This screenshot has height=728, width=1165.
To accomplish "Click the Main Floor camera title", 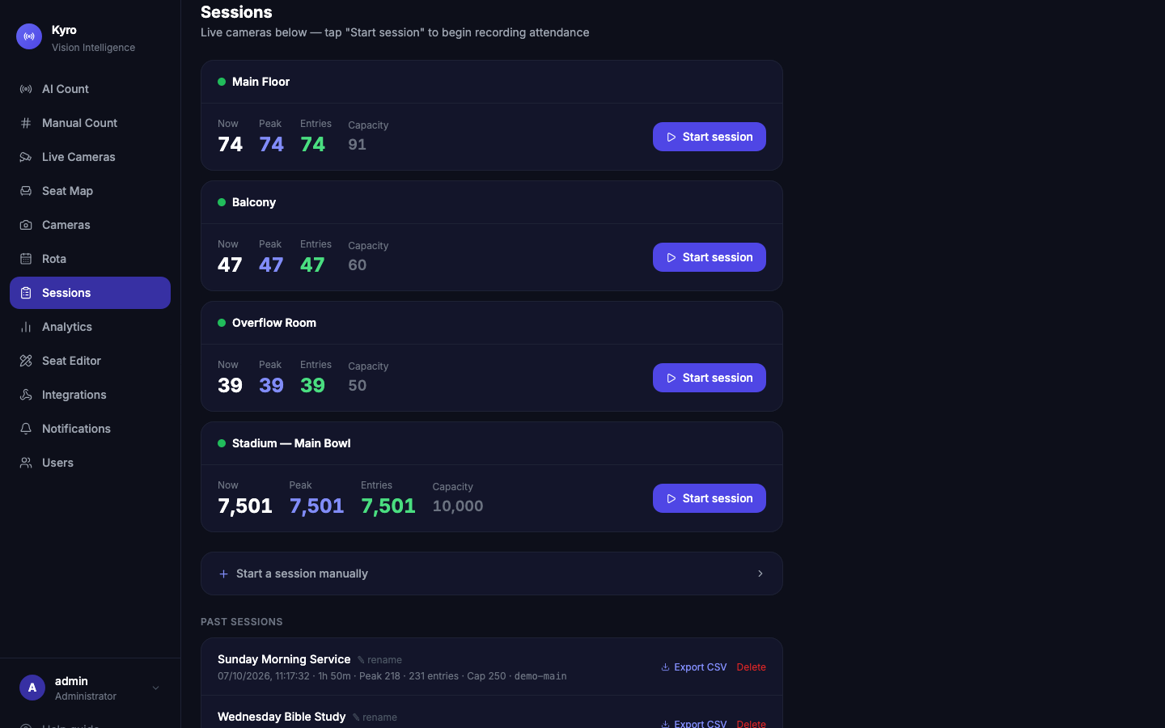I will (261, 82).
